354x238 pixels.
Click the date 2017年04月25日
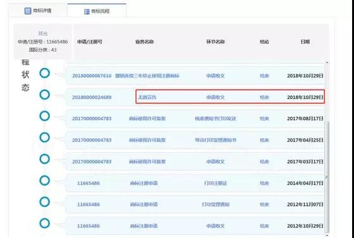tap(305, 140)
